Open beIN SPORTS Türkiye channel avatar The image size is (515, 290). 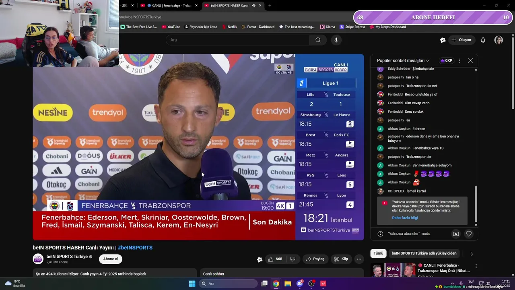click(38, 259)
